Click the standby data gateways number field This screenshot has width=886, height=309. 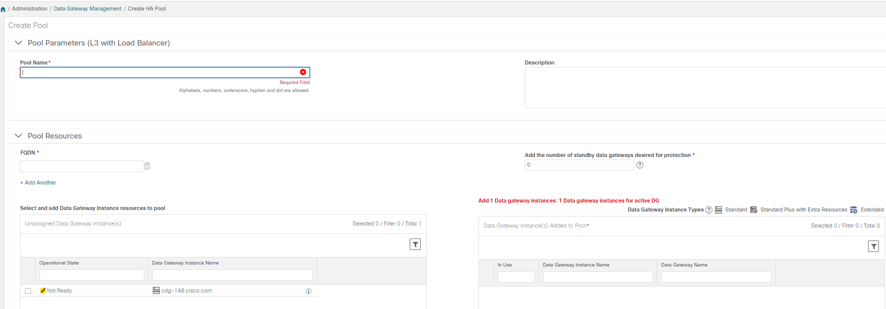[x=579, y=165]
